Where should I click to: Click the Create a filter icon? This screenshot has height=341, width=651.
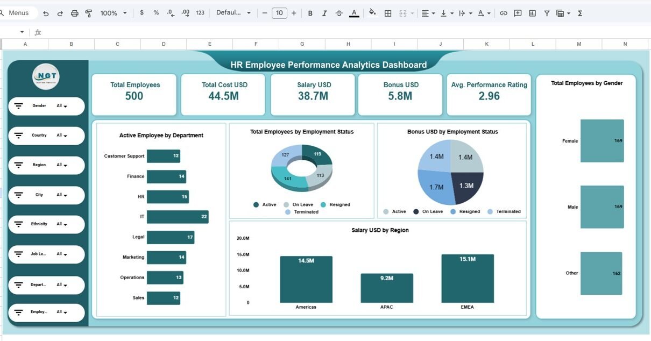547,13
